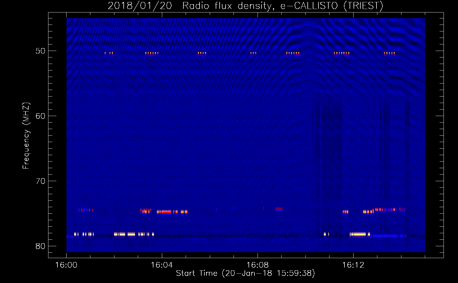458x283 pixels.
Task: Click the plot title '2018/01/20 Radio flux density, e-CALLISTO (TRIEST)'
Action: 245,6
